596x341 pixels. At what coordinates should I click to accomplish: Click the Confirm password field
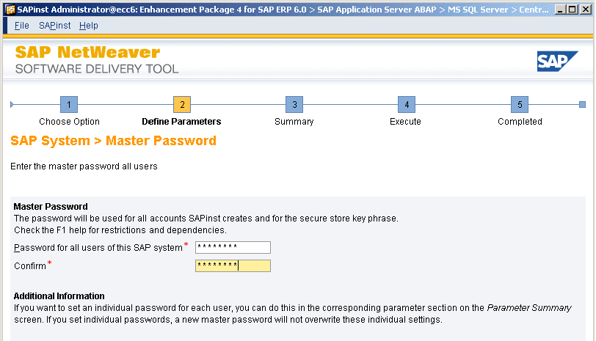coord(233,265)
